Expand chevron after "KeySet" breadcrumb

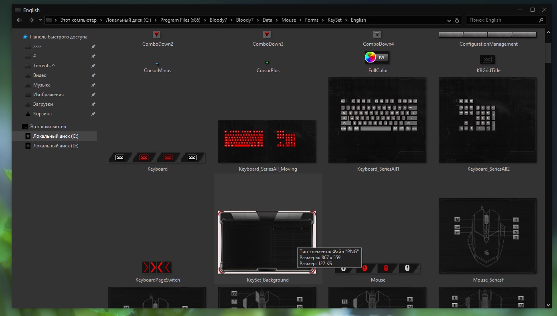pos(346,20)
